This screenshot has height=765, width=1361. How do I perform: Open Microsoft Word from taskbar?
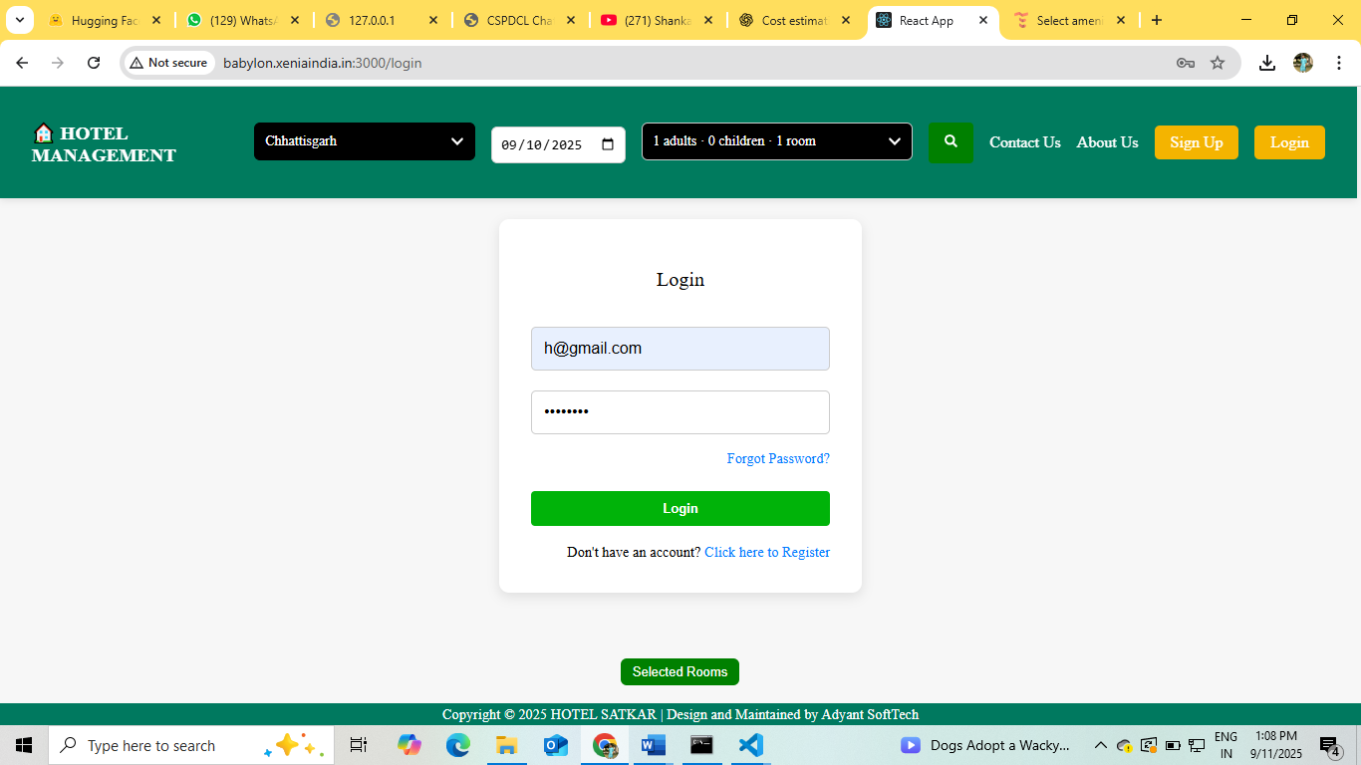coord(653,745)
